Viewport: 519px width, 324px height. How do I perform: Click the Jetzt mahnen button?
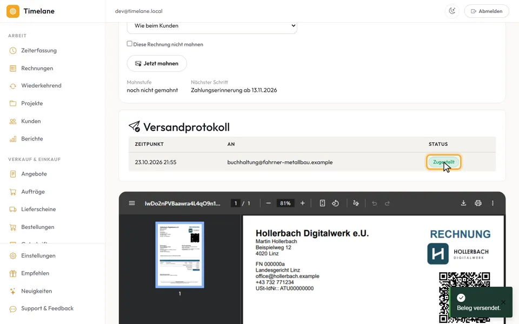pyautogui.click(x=157, y=64)
